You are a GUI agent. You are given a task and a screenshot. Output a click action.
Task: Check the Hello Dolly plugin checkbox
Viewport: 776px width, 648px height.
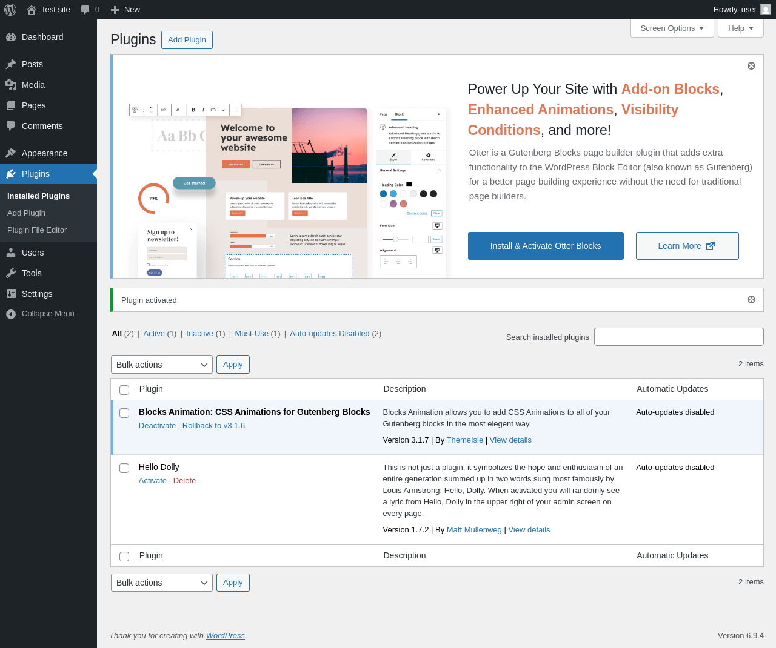click(x=124, y=468)
